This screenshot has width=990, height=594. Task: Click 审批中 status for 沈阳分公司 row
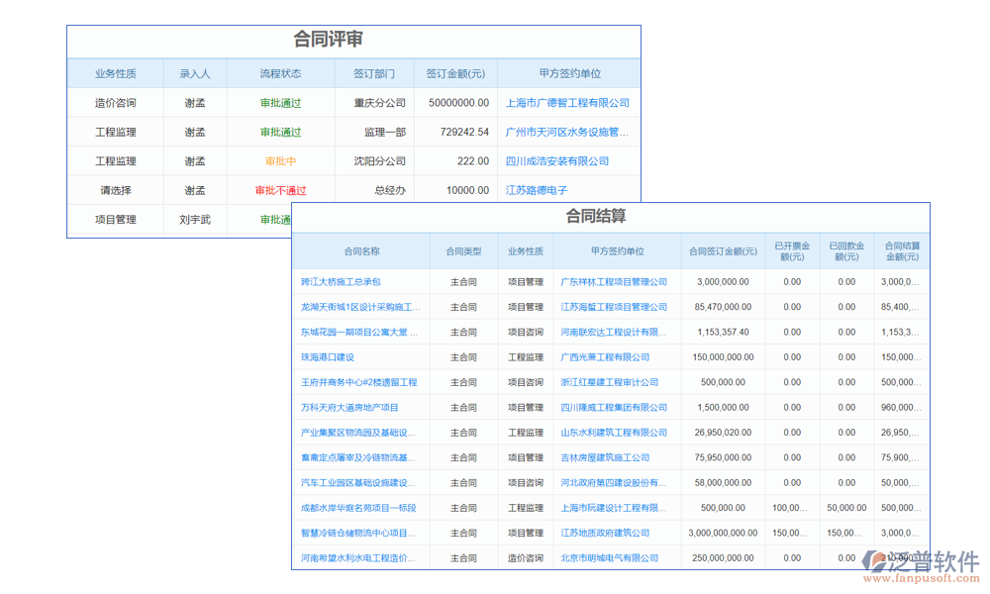[280, 160]
